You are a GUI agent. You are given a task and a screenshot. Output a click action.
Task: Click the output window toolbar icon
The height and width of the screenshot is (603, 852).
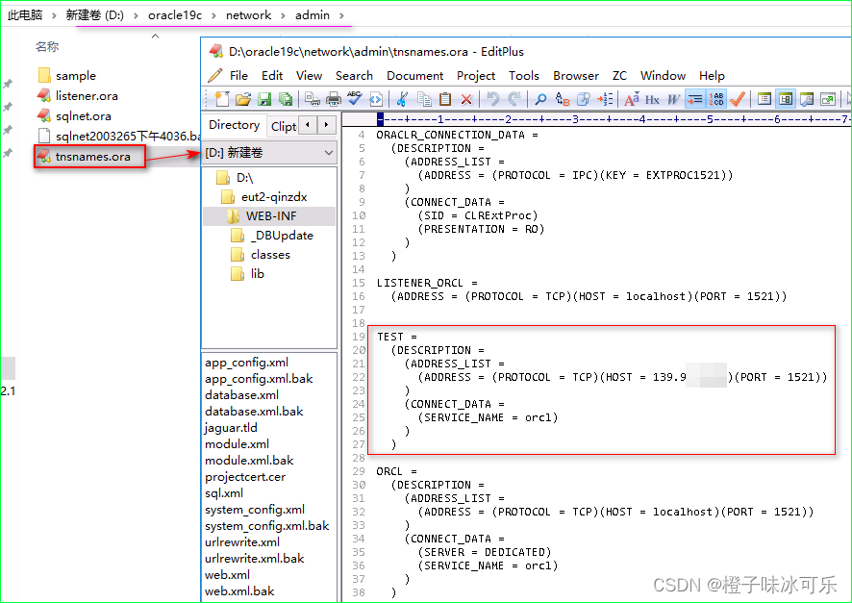(x=807, y=99)
